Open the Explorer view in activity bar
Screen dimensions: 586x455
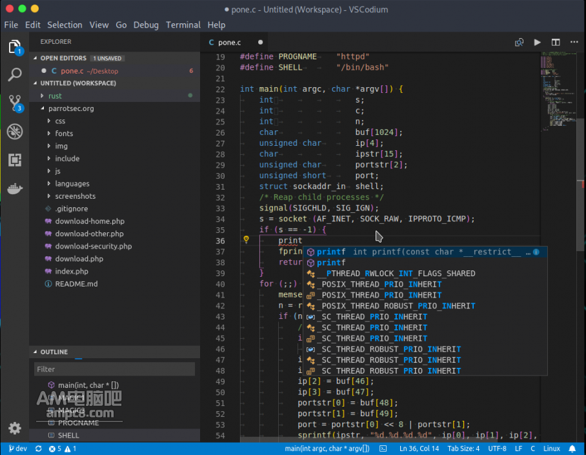click(15, 47)
